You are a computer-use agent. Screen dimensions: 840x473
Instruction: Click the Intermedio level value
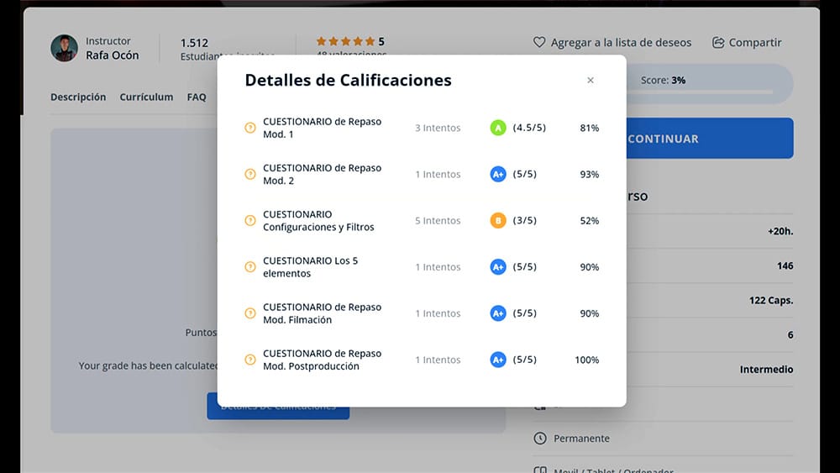pos(767,370)
